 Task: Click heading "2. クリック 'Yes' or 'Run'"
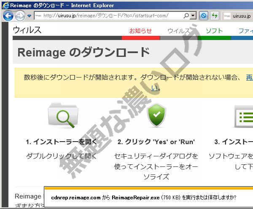click(x=156, y=142)
